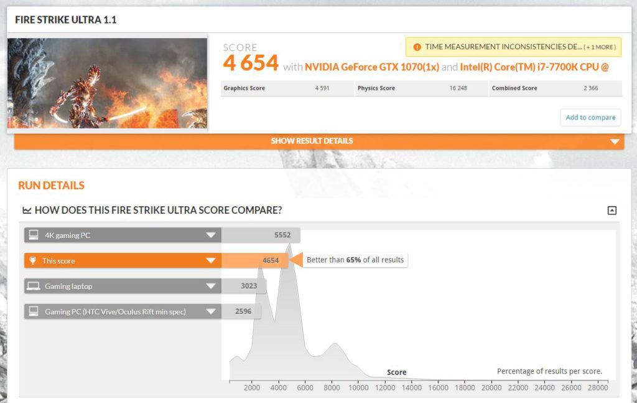The width and height of the screenshot is (637, 403).
Task: Click the main score 4 654
Action: [x=251, y=63]
